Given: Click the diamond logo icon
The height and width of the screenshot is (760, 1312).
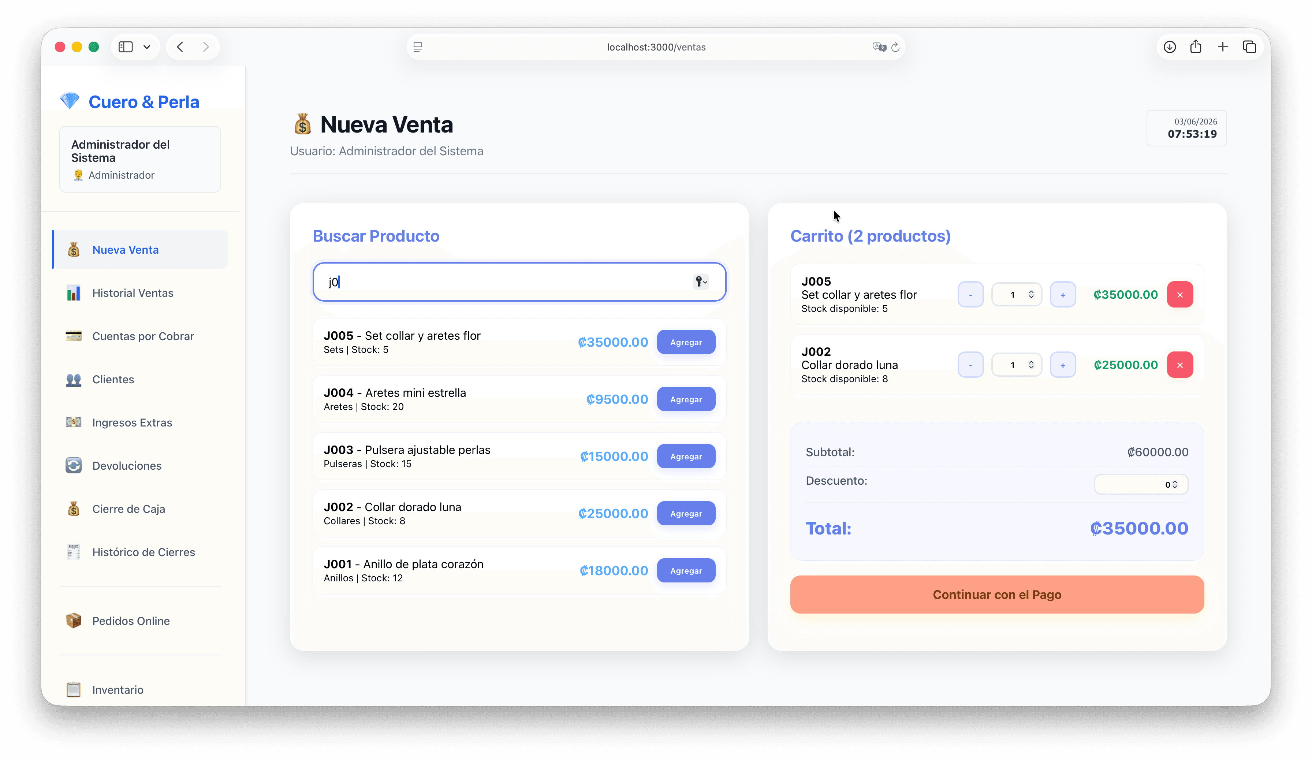Looking at the screenshot, I should [69, 101].
